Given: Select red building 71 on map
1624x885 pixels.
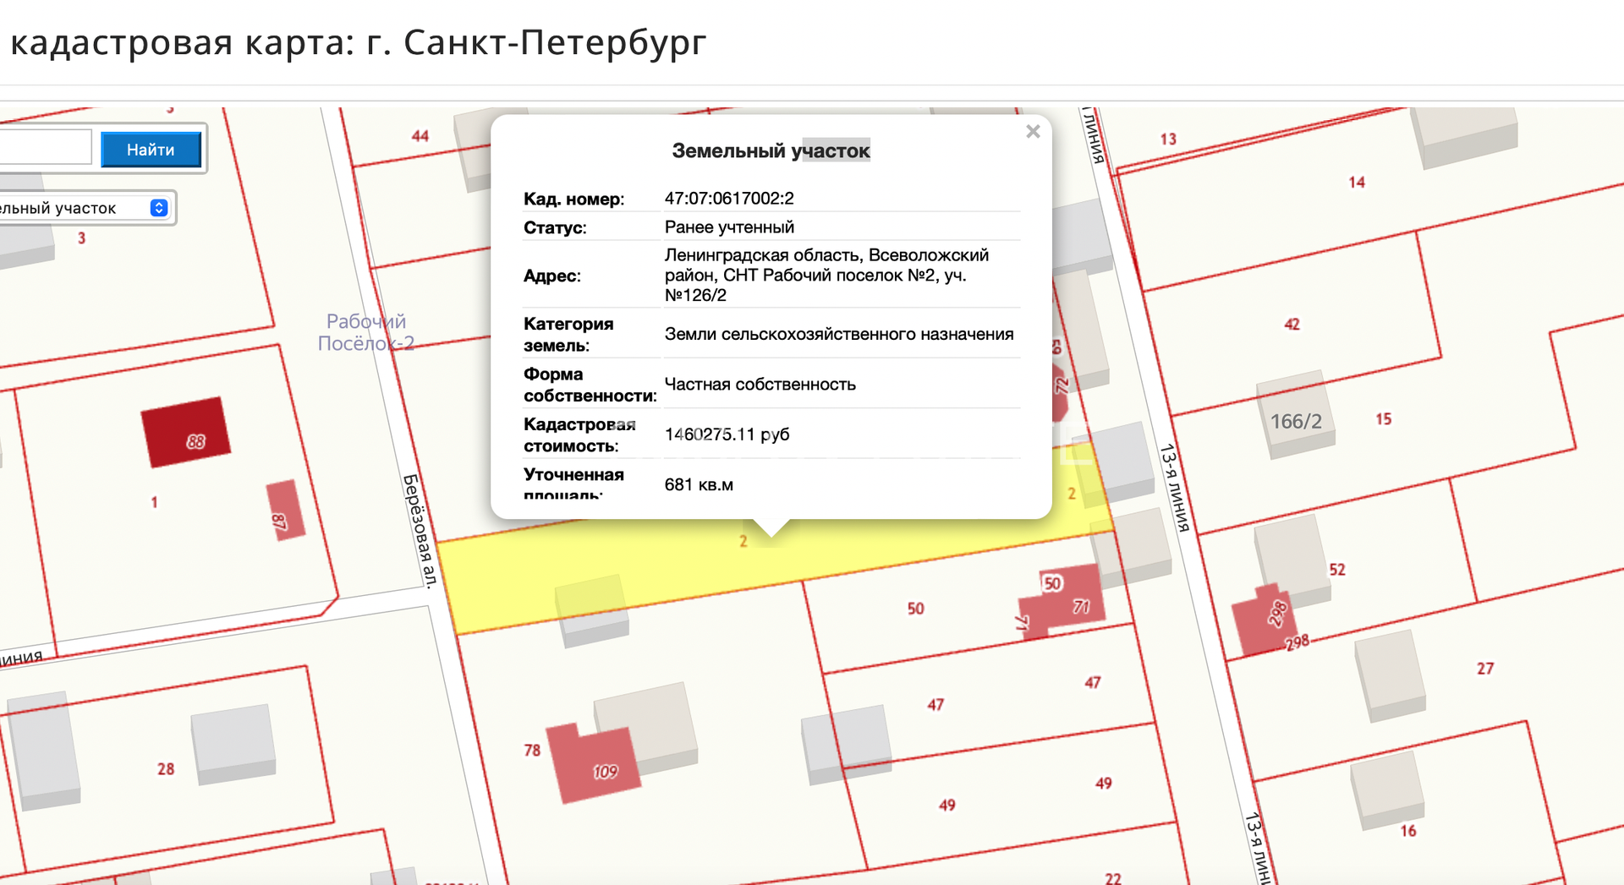Looking at the screenshot, I should click(1062, 603).
